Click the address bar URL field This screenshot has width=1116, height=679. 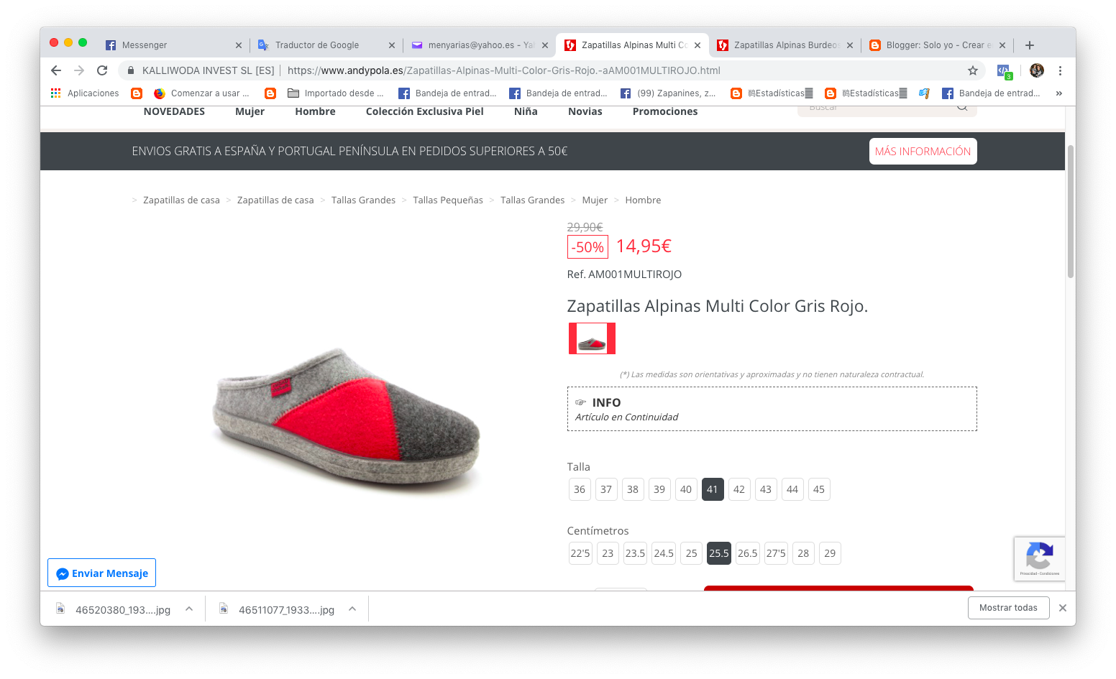click(x=503, y=70)
